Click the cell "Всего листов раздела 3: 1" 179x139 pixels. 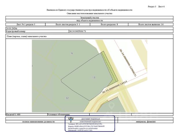68,24
